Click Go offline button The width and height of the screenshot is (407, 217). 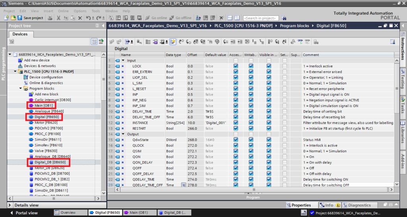180,18
